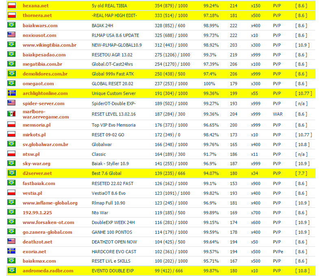
Task: Click the Brazilian flag beside baiakwars.com
Action: pyautogui.click(x=11, y=25)
